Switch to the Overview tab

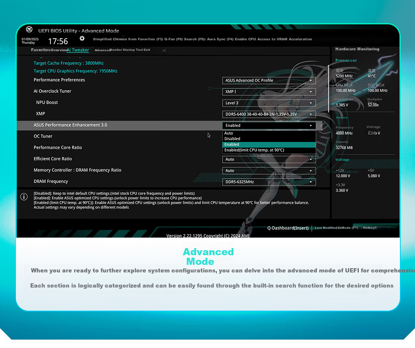(59, 50)
